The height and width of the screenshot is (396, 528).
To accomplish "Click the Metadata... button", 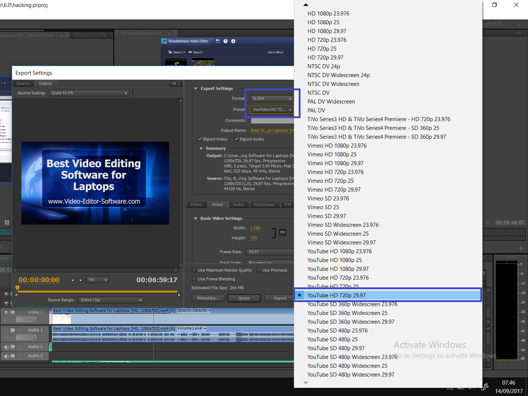I will [208, 298].
